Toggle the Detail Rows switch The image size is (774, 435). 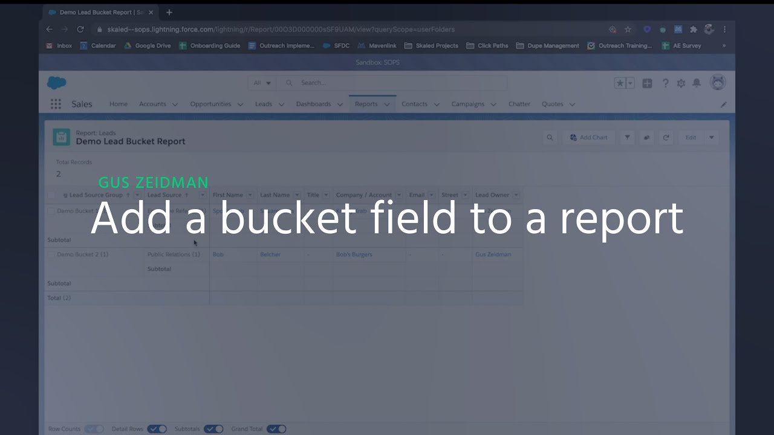tap(157, 429)
